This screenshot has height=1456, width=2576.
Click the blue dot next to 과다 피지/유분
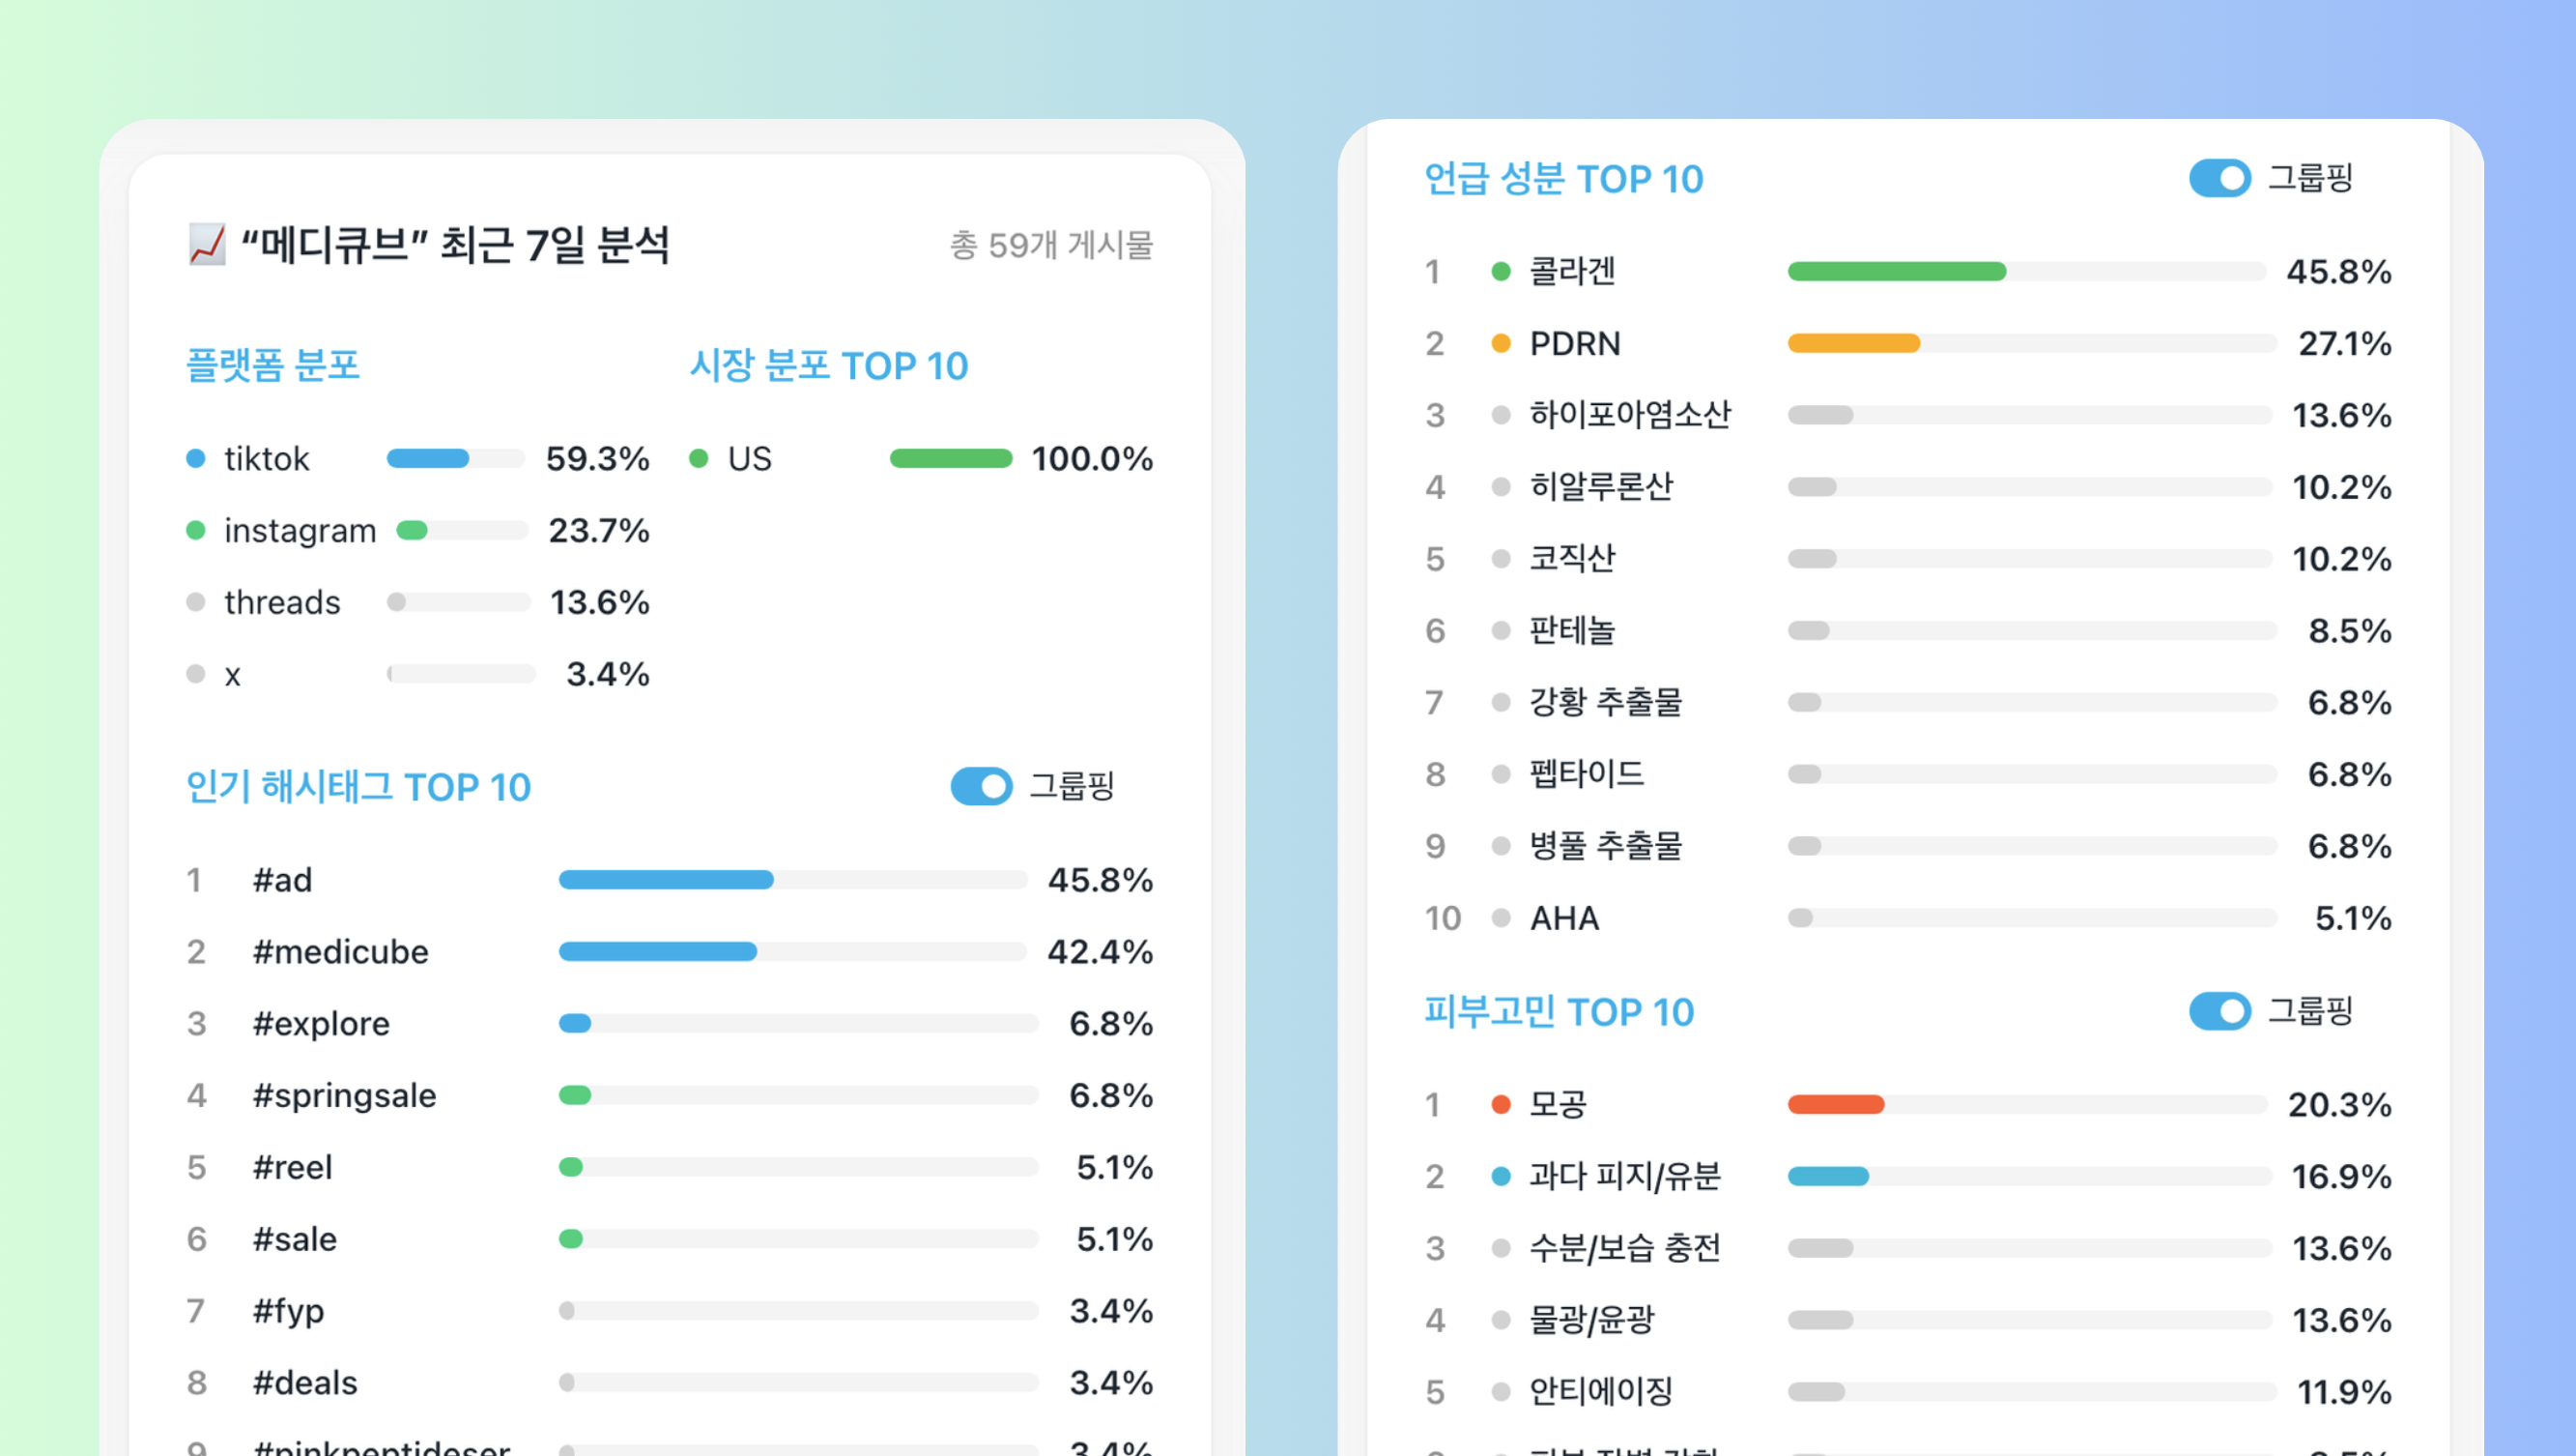pyautogui.click(x=1500, y=1176)
